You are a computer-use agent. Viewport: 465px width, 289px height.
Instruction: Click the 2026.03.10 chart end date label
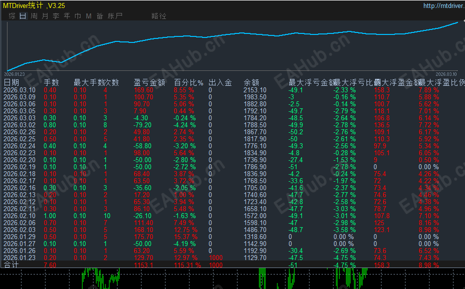coord(446,74)
